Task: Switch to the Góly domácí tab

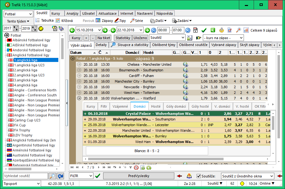Action: click(176, 106)
